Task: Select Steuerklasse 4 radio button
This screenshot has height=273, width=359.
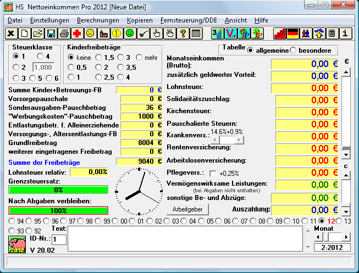Action: tap(40, 57)
